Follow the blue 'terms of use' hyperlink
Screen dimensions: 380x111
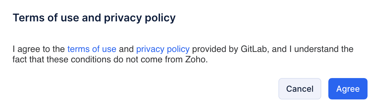pyautogui.click(x=92, y=49)
